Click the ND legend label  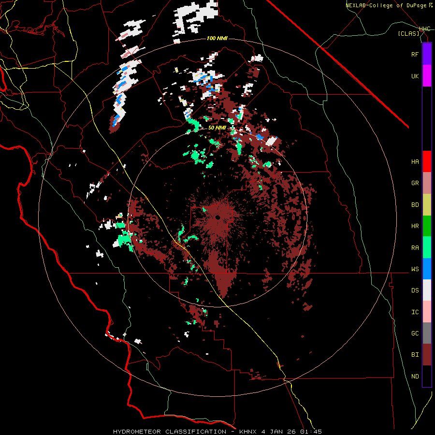(x=415, y=377)
